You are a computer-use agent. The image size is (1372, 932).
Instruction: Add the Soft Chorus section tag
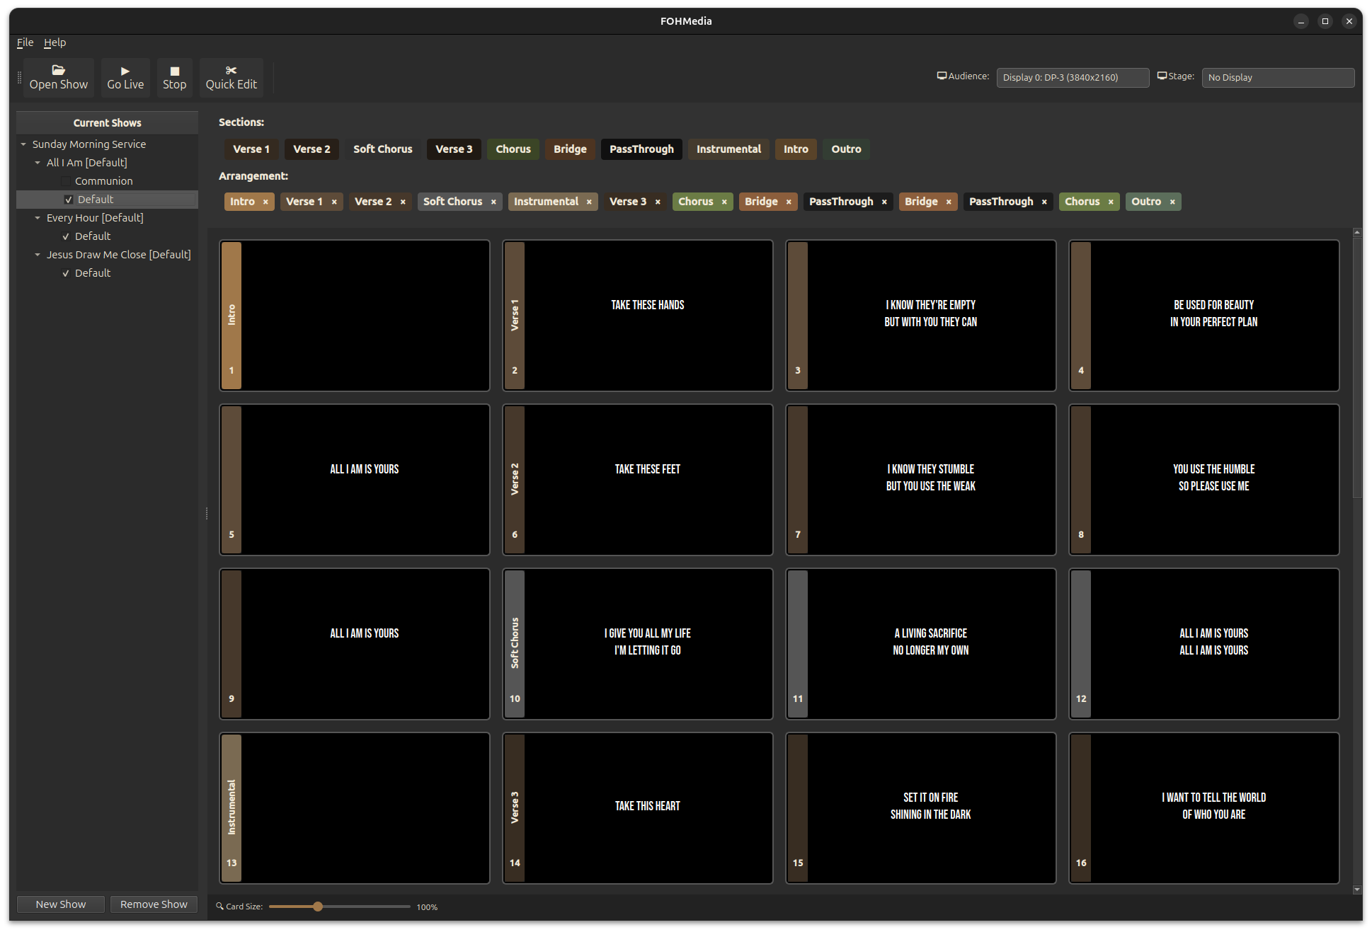coord(383,149)
